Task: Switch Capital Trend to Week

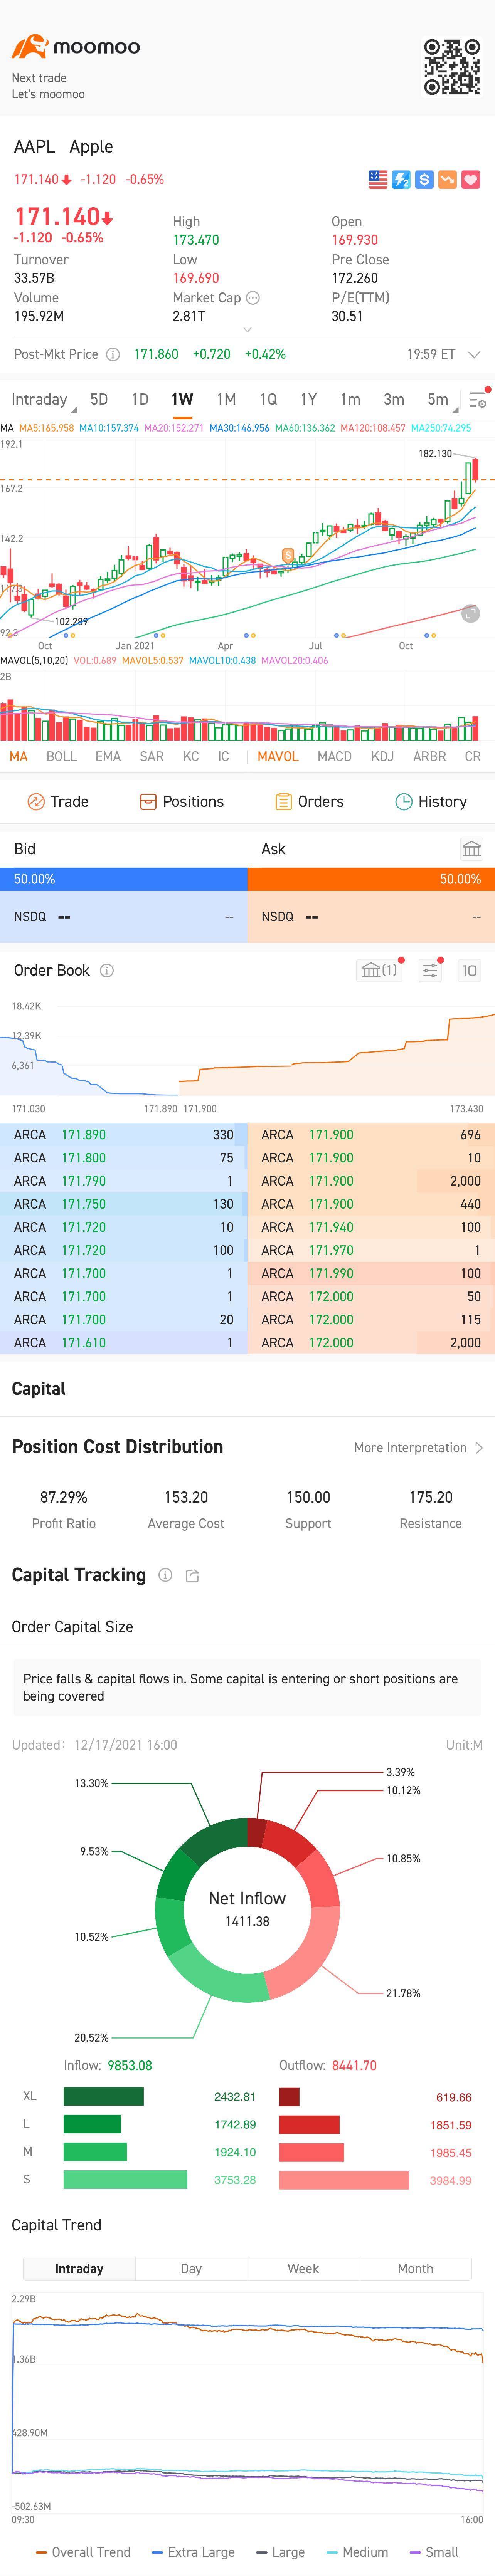Action: [303, 2268]
